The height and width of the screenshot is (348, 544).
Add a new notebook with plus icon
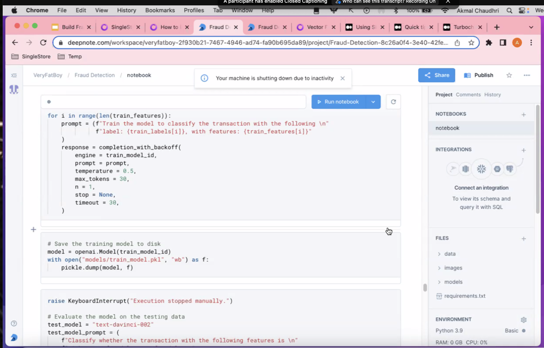524,115
